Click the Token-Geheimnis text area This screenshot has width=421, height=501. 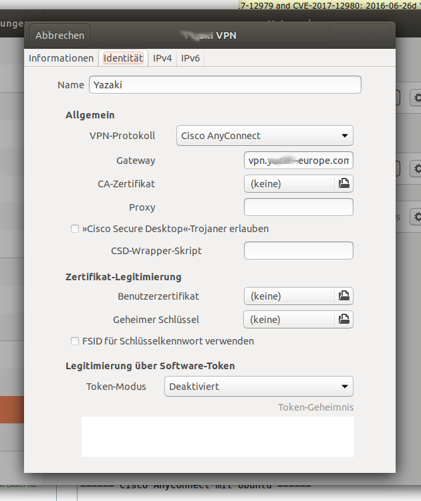pyautogui.click(x=217, y=436)
